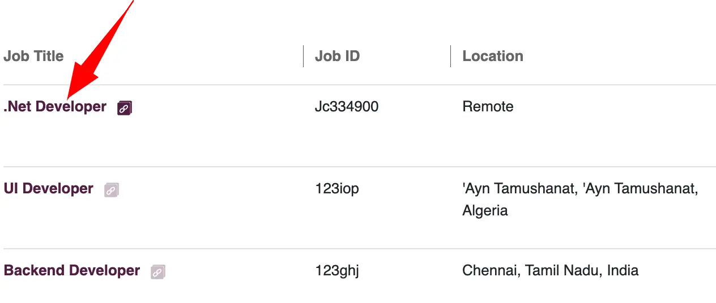716x303 pixels.
Task: Copy the .Net Developer job link icon
Action: click(125, 108)
